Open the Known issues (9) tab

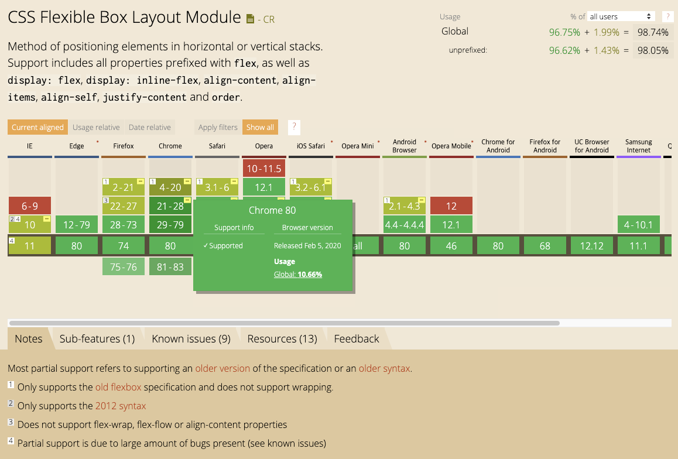tap(191, 338)
